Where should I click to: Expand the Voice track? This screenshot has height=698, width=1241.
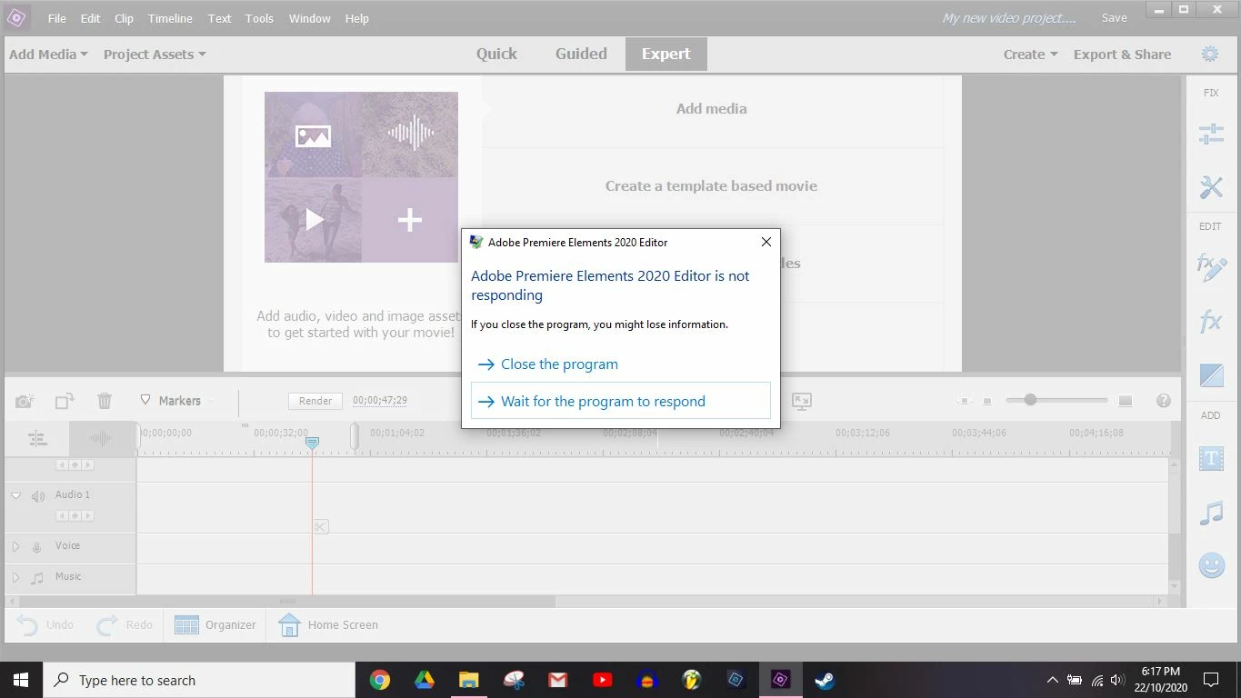(x=15, y=547)
